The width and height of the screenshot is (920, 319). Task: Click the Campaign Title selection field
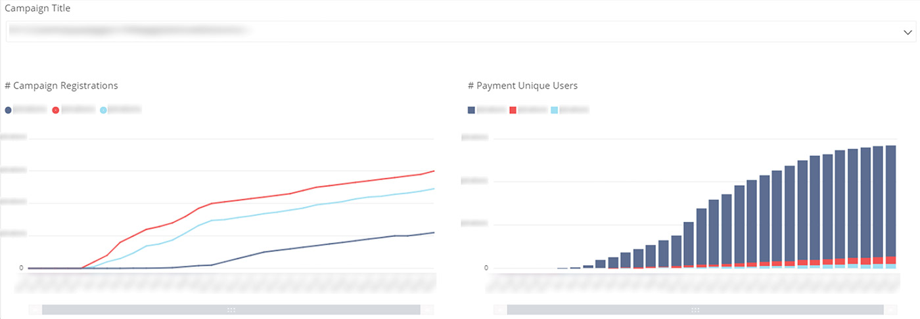453,32
